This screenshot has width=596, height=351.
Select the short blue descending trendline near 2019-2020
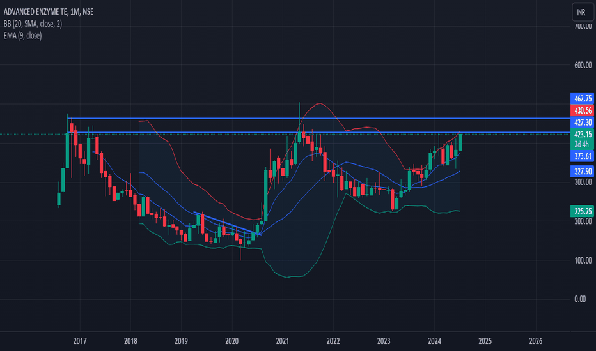tap(227, 223)
